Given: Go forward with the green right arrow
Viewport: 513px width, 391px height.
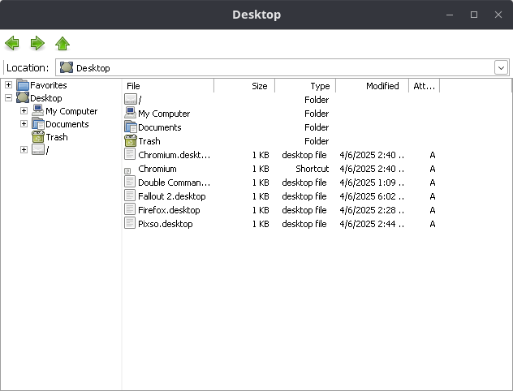Looking at the screenshot, I should pos(37,43).
